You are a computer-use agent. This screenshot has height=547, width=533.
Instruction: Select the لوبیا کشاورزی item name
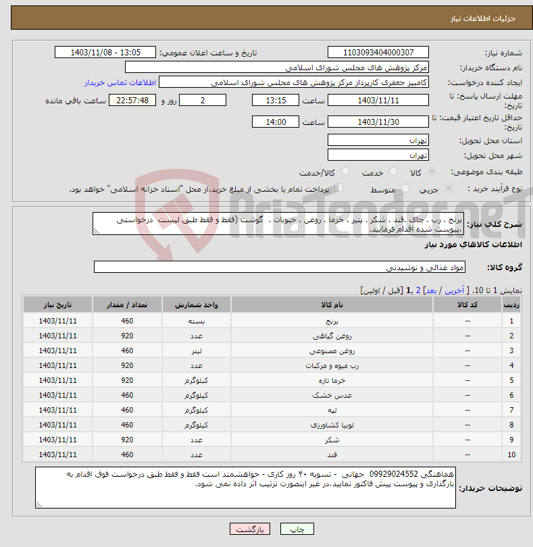point(332,425)
